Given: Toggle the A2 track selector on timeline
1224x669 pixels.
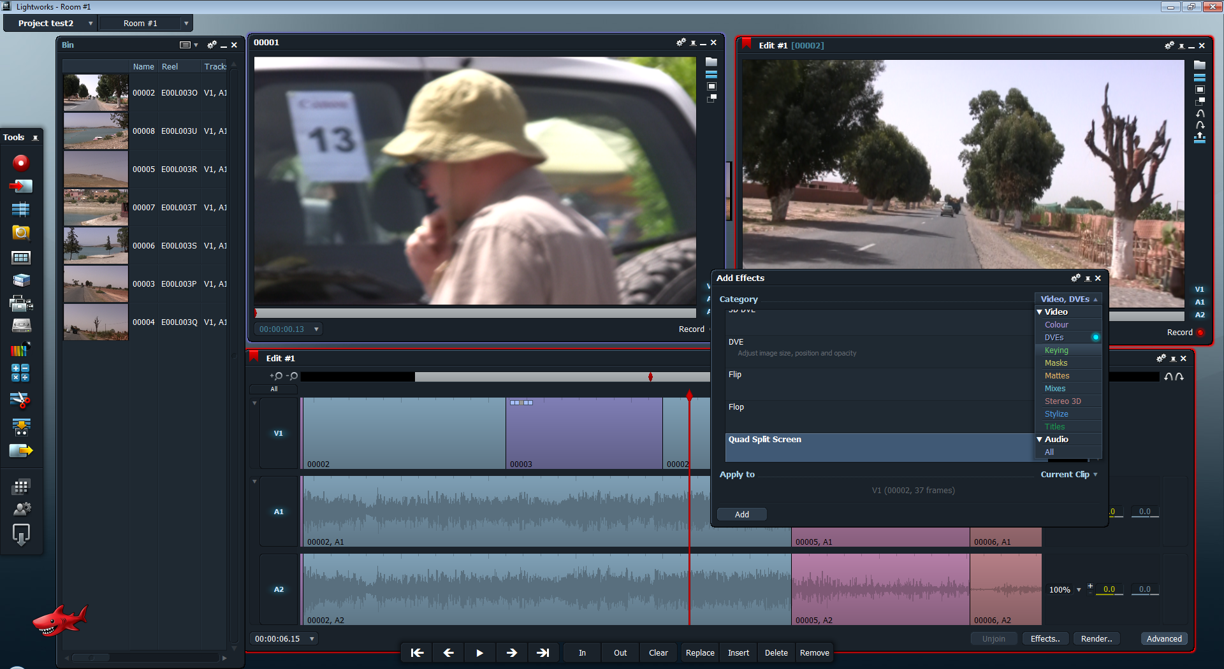Looking at the screenshot, I should pos(279,589).
